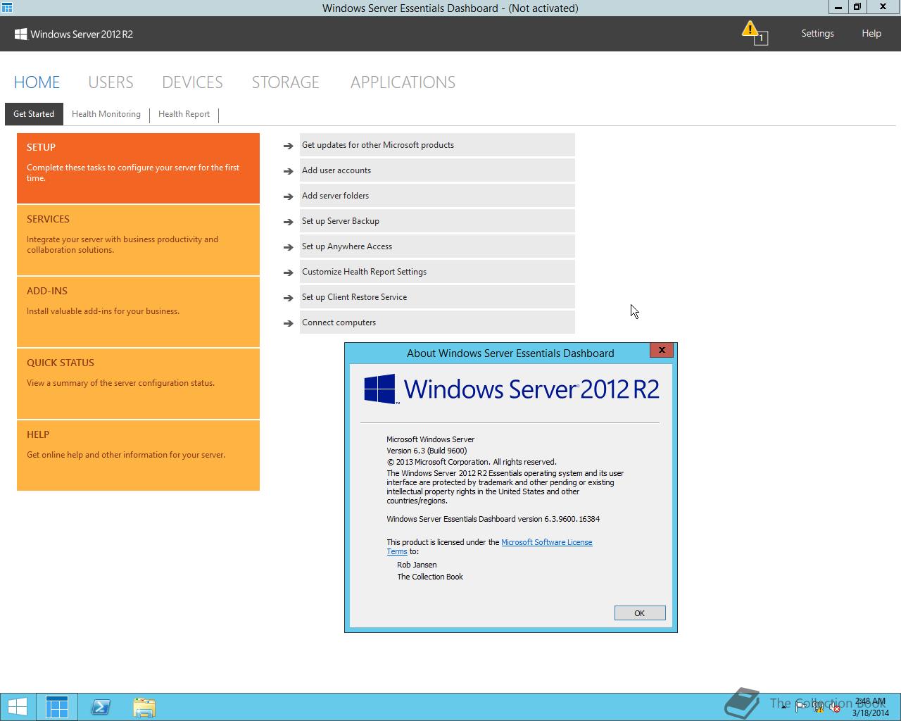Click arrow icon beside Set up Anywhere Access
The height and width of the screenshot is (721, 901).
pos(288,248)
